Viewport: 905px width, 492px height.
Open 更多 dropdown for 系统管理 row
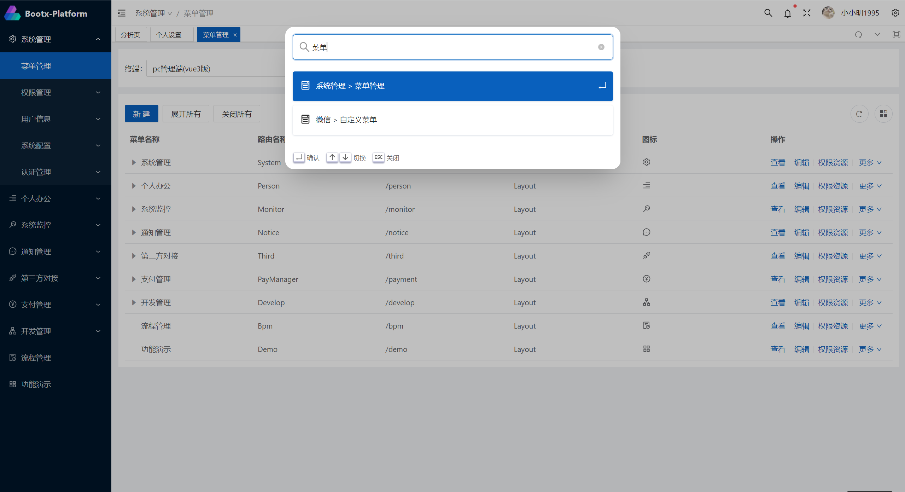[870, 163]
